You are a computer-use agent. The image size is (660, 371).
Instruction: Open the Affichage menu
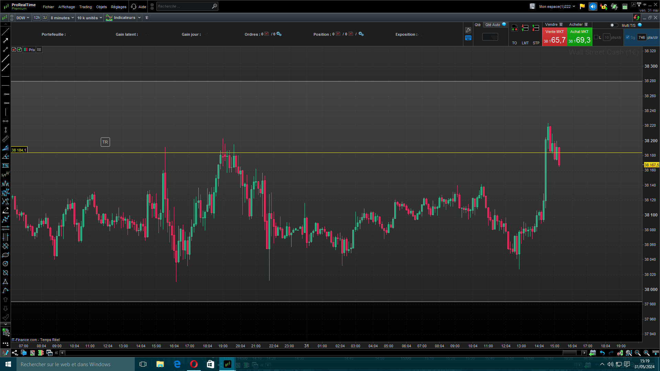[66, 7]
